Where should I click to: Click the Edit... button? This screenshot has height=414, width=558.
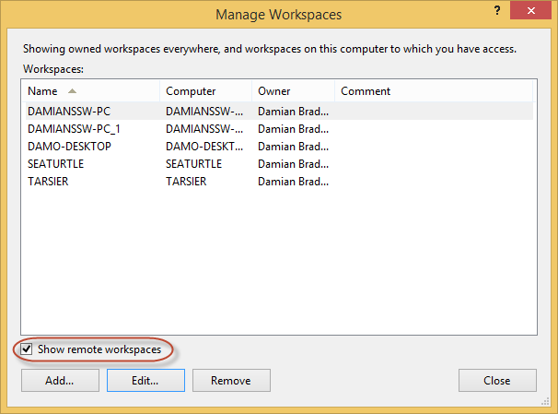point(145,381)
